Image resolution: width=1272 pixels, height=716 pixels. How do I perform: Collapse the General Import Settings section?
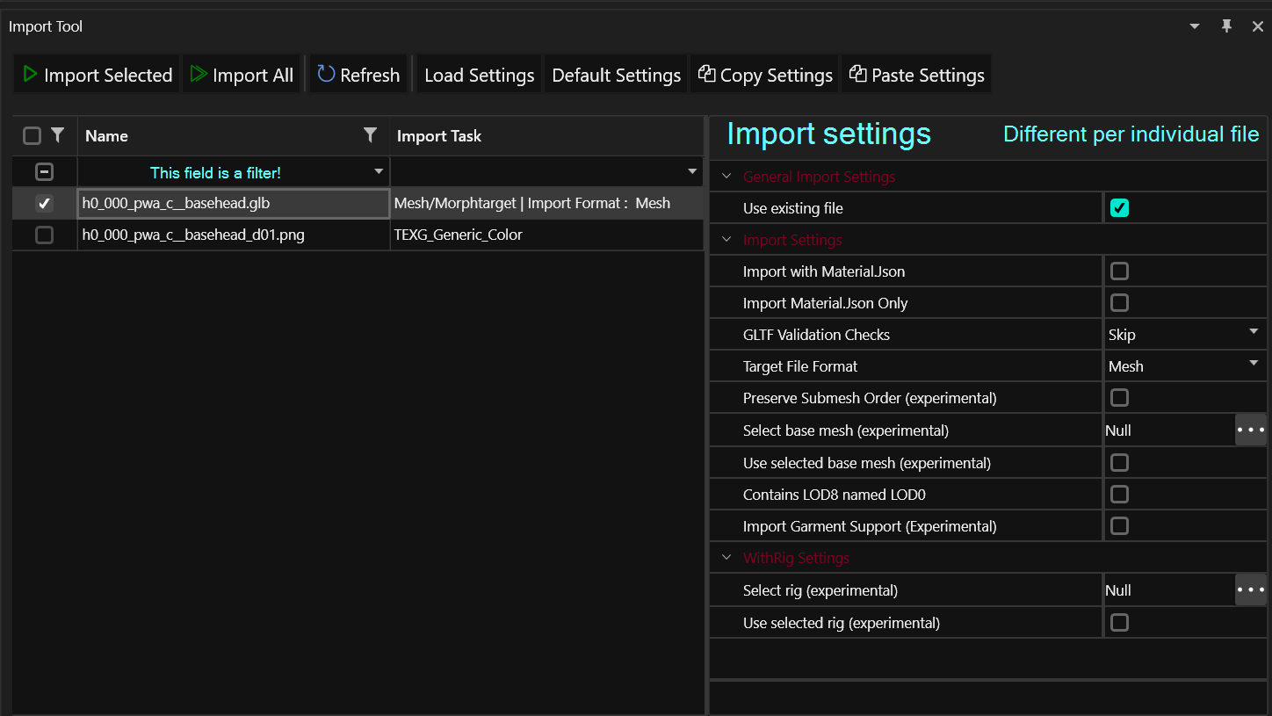pos(726,177)
